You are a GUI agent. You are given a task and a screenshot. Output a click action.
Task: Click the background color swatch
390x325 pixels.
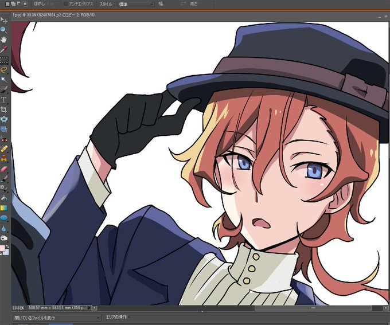point(6,252)
